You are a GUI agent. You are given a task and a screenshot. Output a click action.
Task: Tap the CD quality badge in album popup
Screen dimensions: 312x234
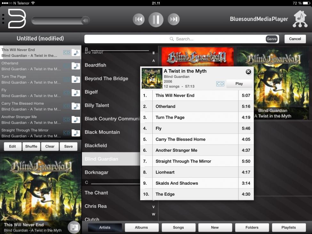coord(220,84)
